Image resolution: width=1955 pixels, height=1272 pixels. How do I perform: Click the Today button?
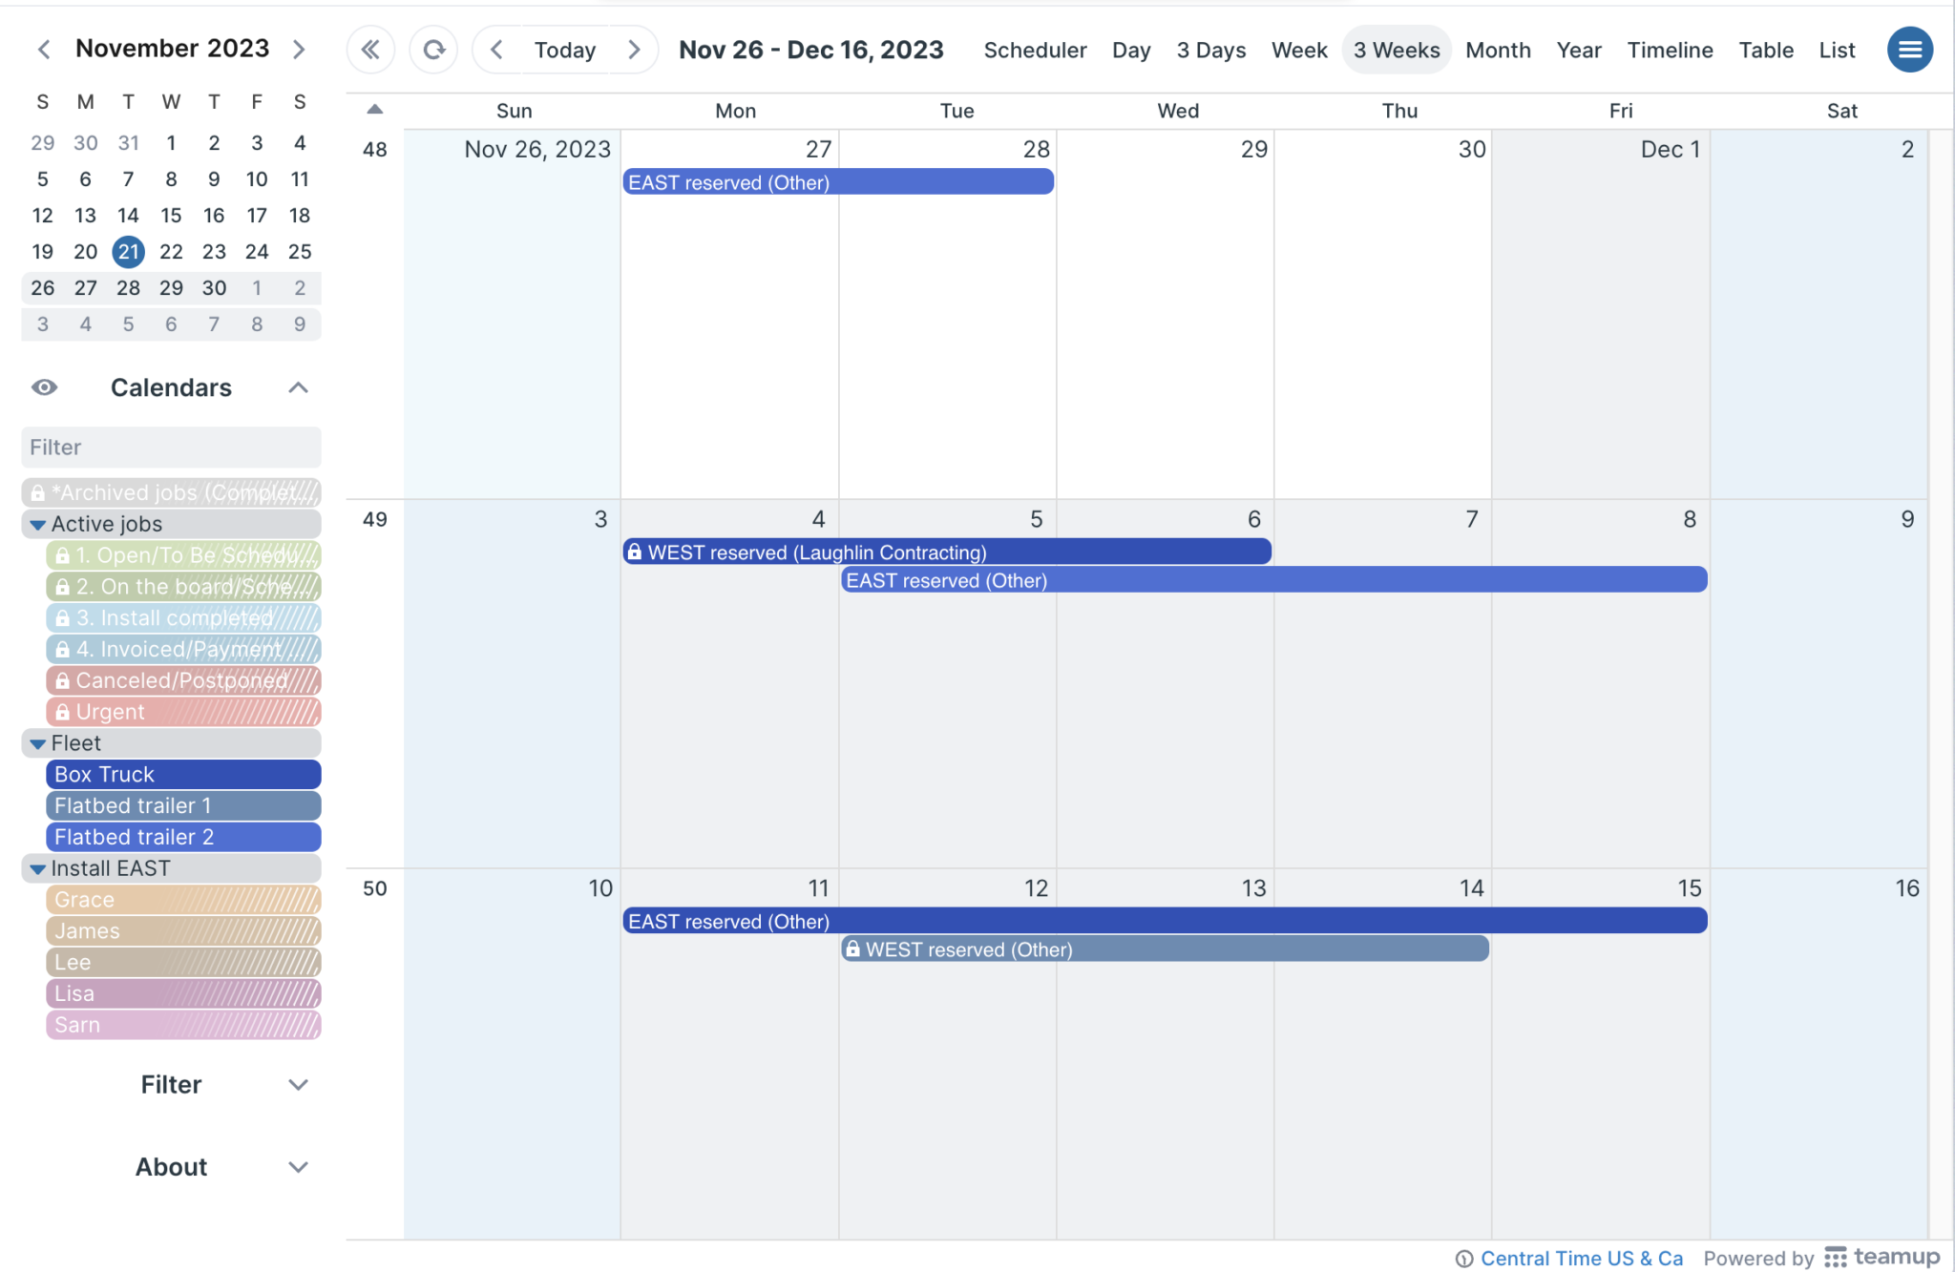(x=564, y=50)
